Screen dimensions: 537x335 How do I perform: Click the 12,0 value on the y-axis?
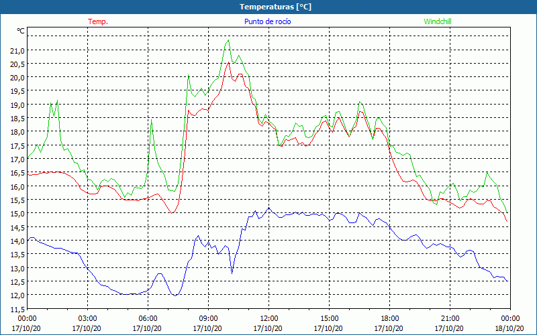[17, 295]
